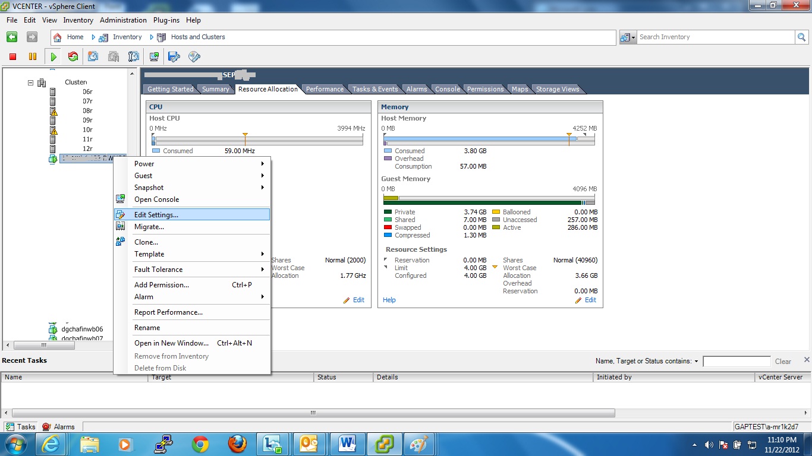Choose Edit Settings in context menu
This screenshot has height=456, width=812.
click(x=192, y=215)
